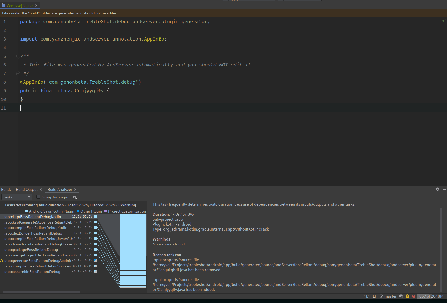
Task: Open the filter eye icon in Build Analyzer
Action: [74, 197]
